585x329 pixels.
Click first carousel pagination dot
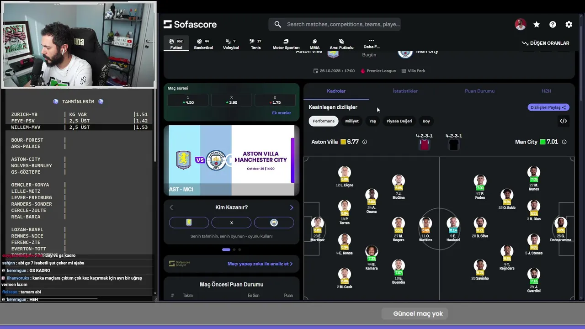pos(226,249)
